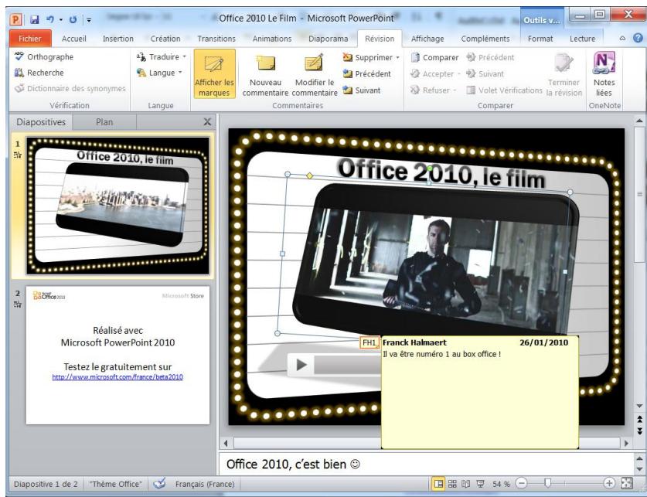Zoom out with the minus button
647x497 pixels.
tap(522, 483)
